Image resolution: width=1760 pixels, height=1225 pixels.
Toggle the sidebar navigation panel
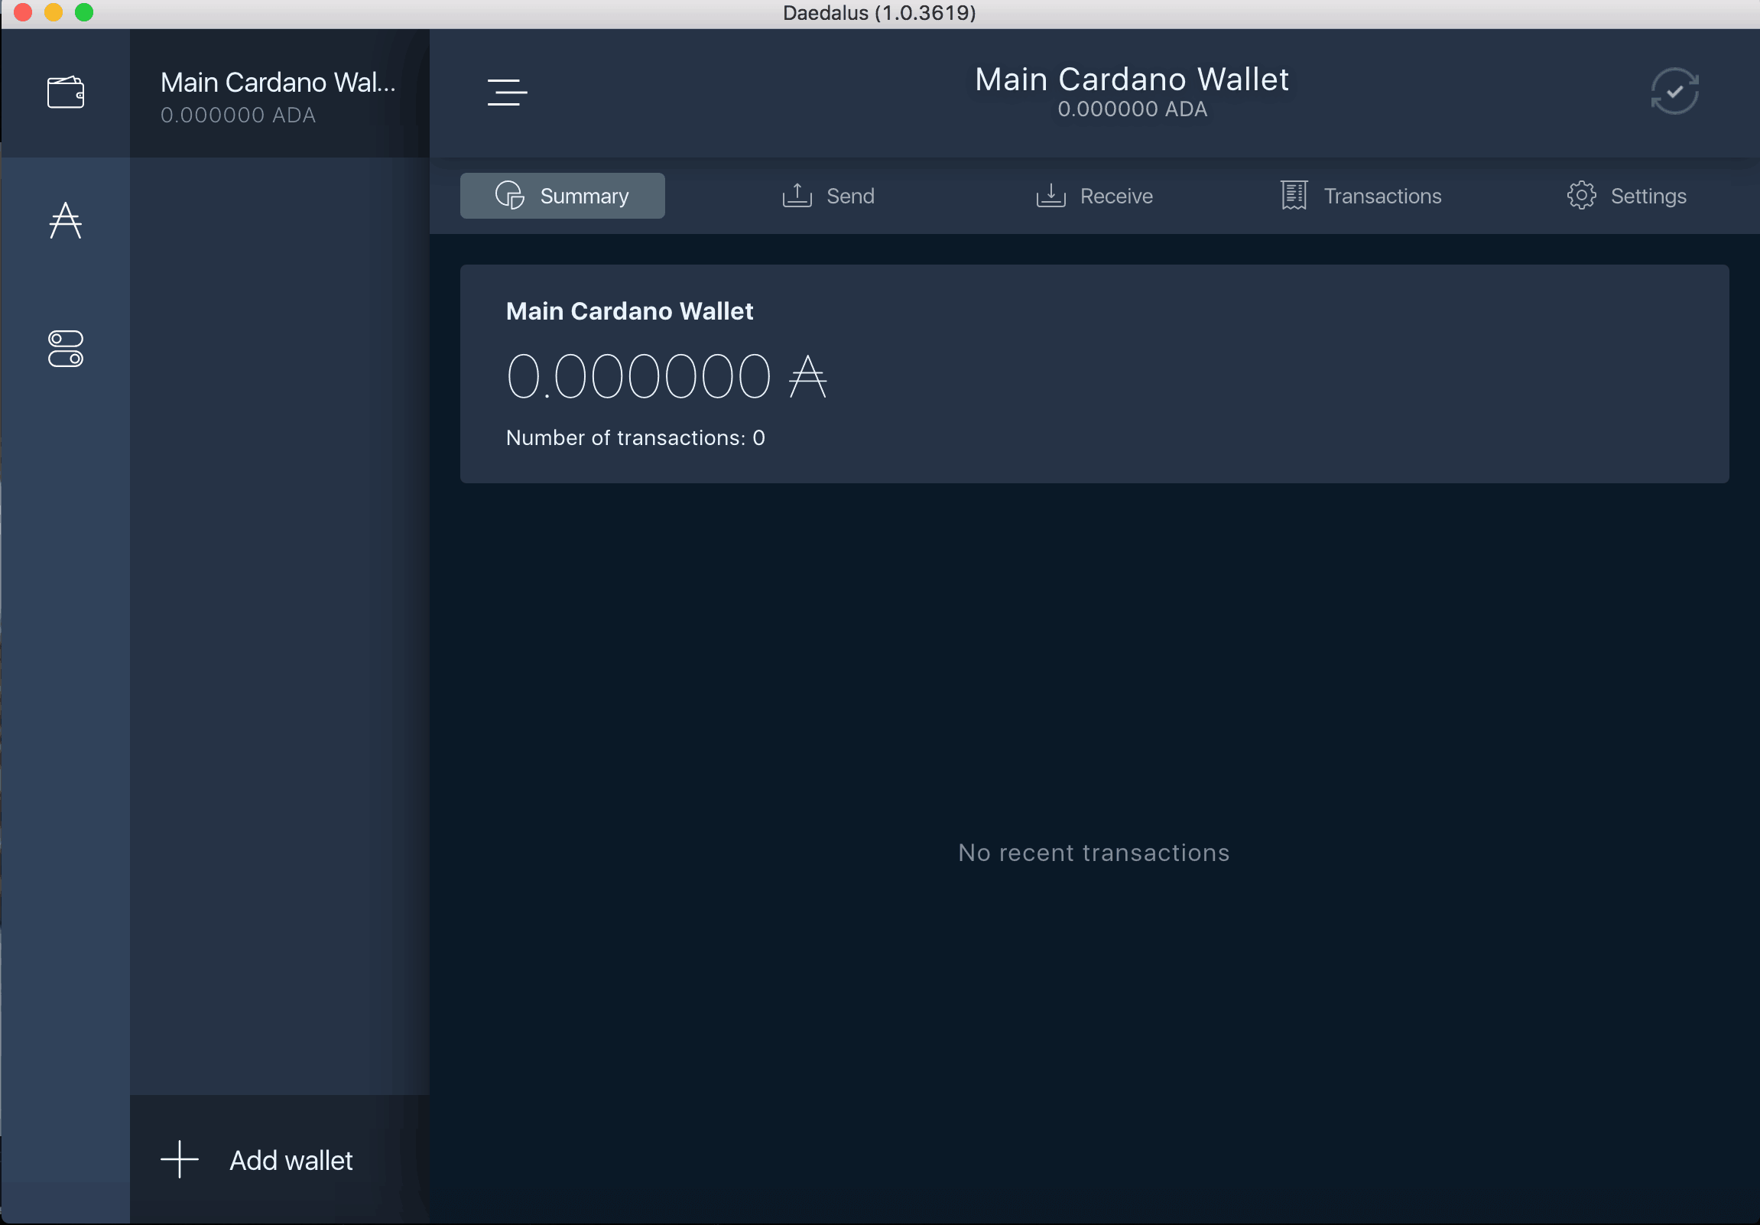point(508,91)
